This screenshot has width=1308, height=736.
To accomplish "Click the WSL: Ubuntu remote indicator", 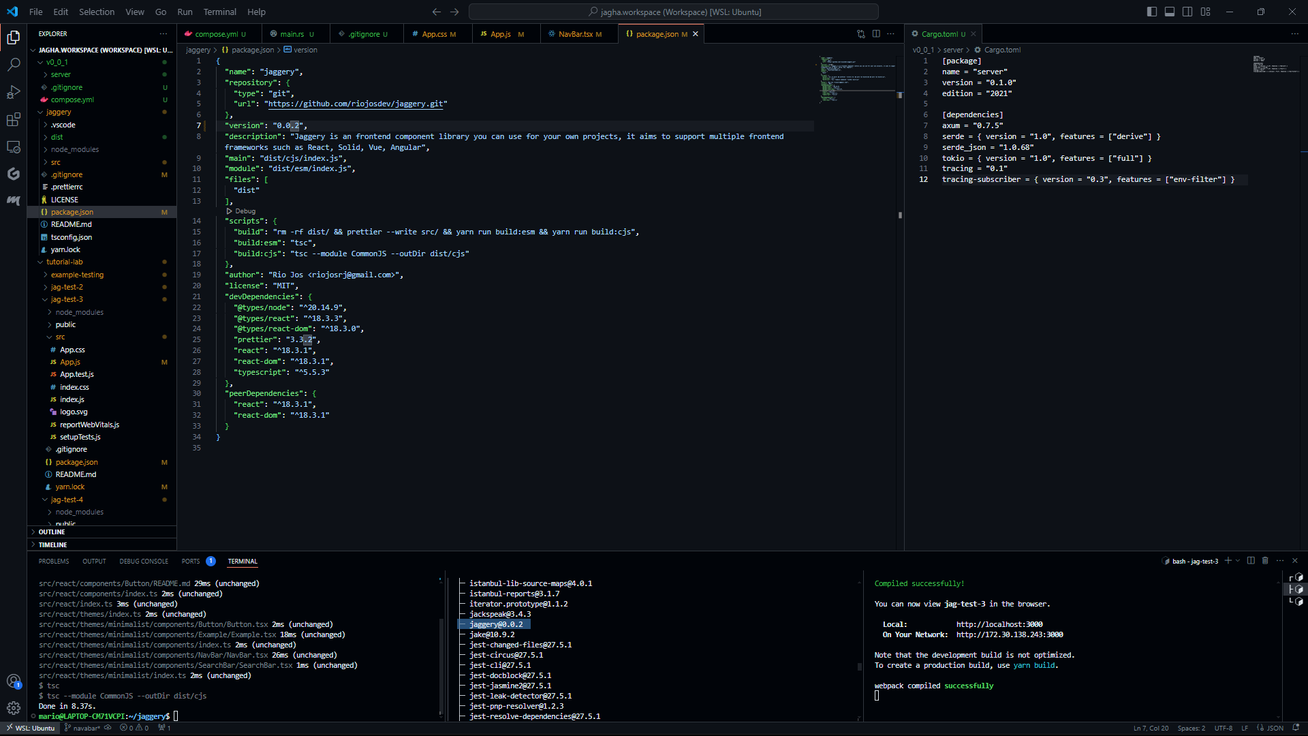I will pyautogui.click(x=31, y=728).
